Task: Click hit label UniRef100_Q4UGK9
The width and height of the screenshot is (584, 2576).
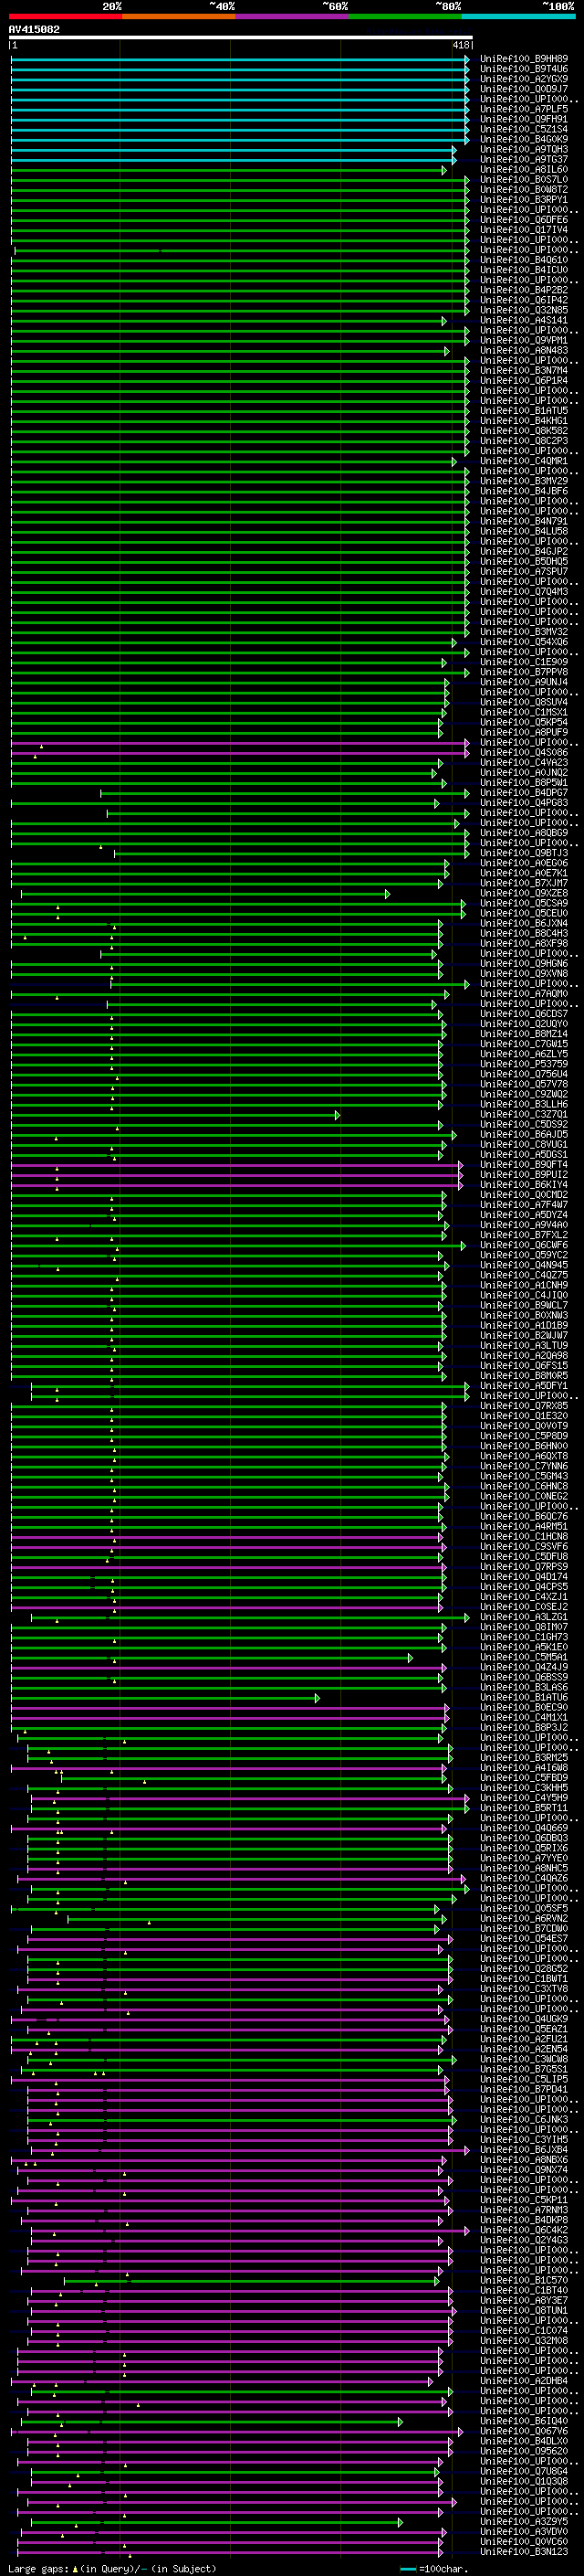Action: tap(524, 2019)
